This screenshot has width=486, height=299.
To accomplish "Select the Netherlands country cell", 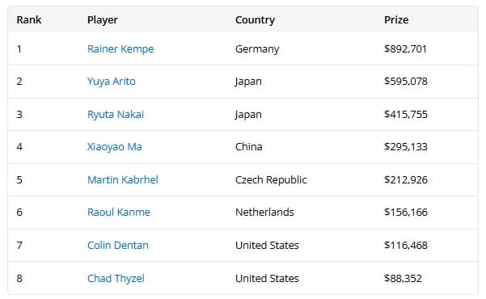I will coord(264,213).
